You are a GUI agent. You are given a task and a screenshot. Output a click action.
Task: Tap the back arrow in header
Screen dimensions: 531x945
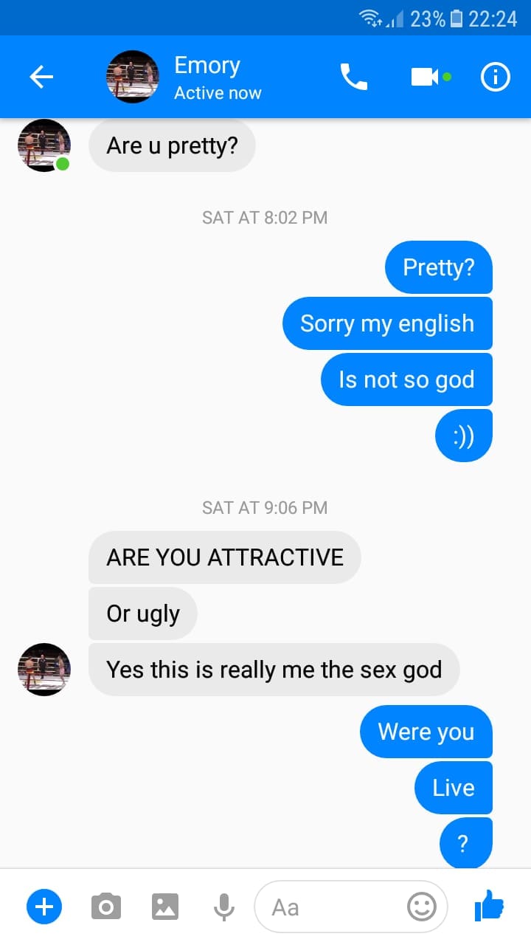click(x=41, y=77)
